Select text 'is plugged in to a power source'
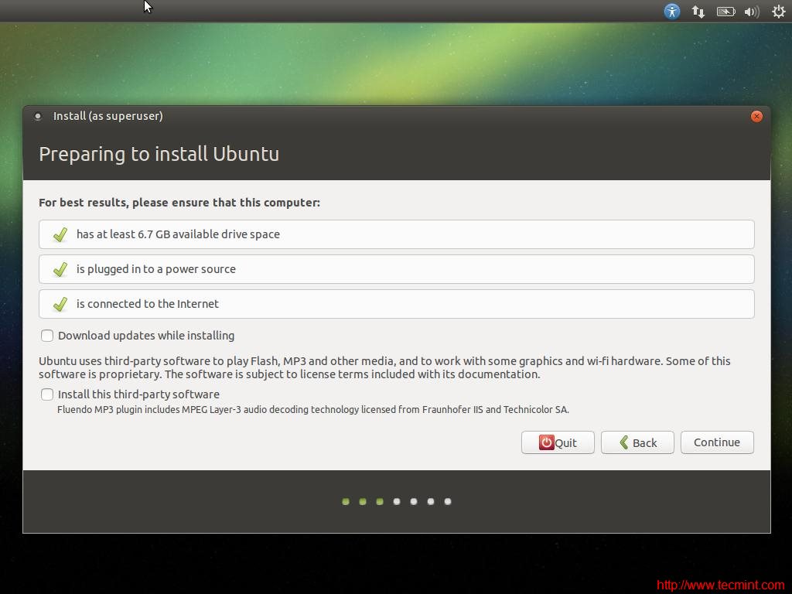This screenshot has width=792, height=594. [156, 269]
